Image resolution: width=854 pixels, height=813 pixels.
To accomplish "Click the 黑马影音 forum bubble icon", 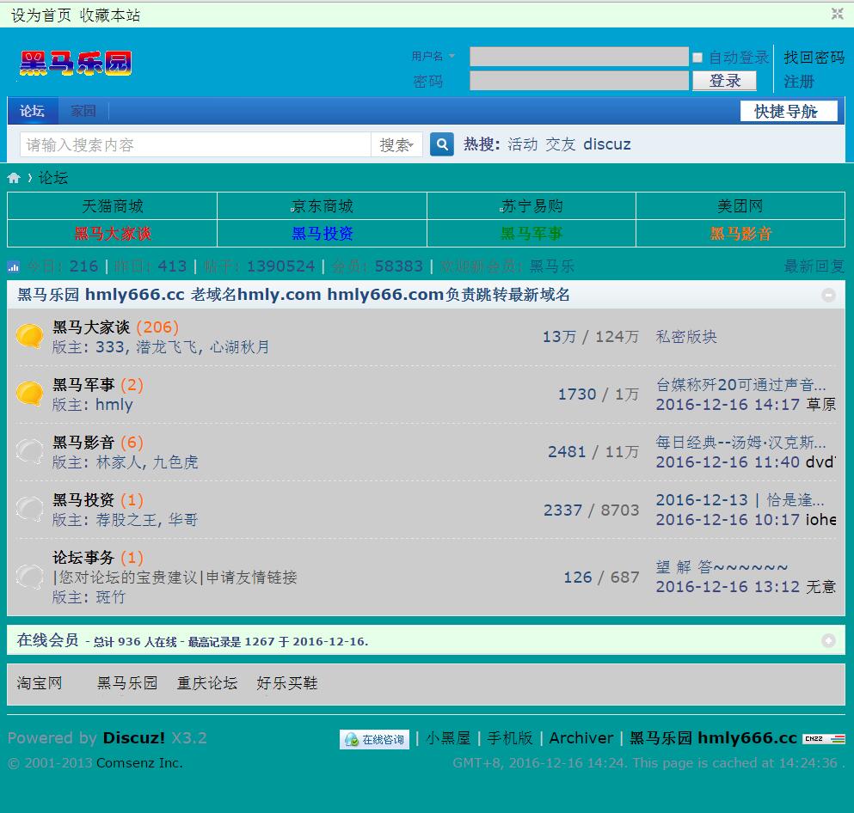I will click(x=29, y=451).
